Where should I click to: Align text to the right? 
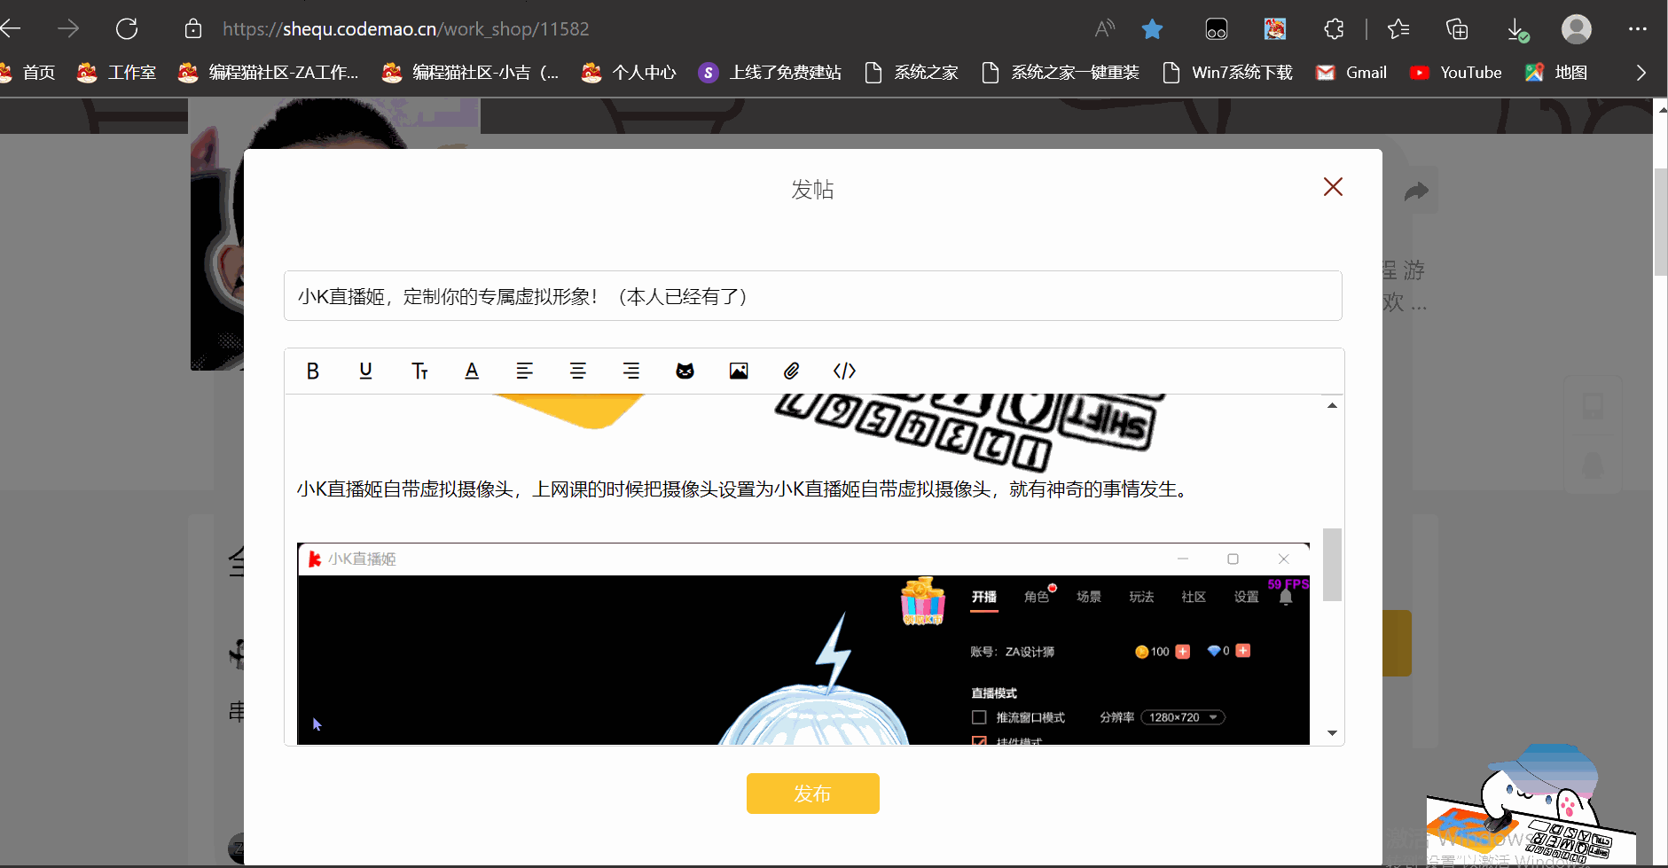pyautogui.click(x=631, y=371)
